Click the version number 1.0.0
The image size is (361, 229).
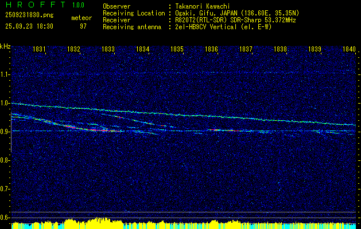[78, 5]
